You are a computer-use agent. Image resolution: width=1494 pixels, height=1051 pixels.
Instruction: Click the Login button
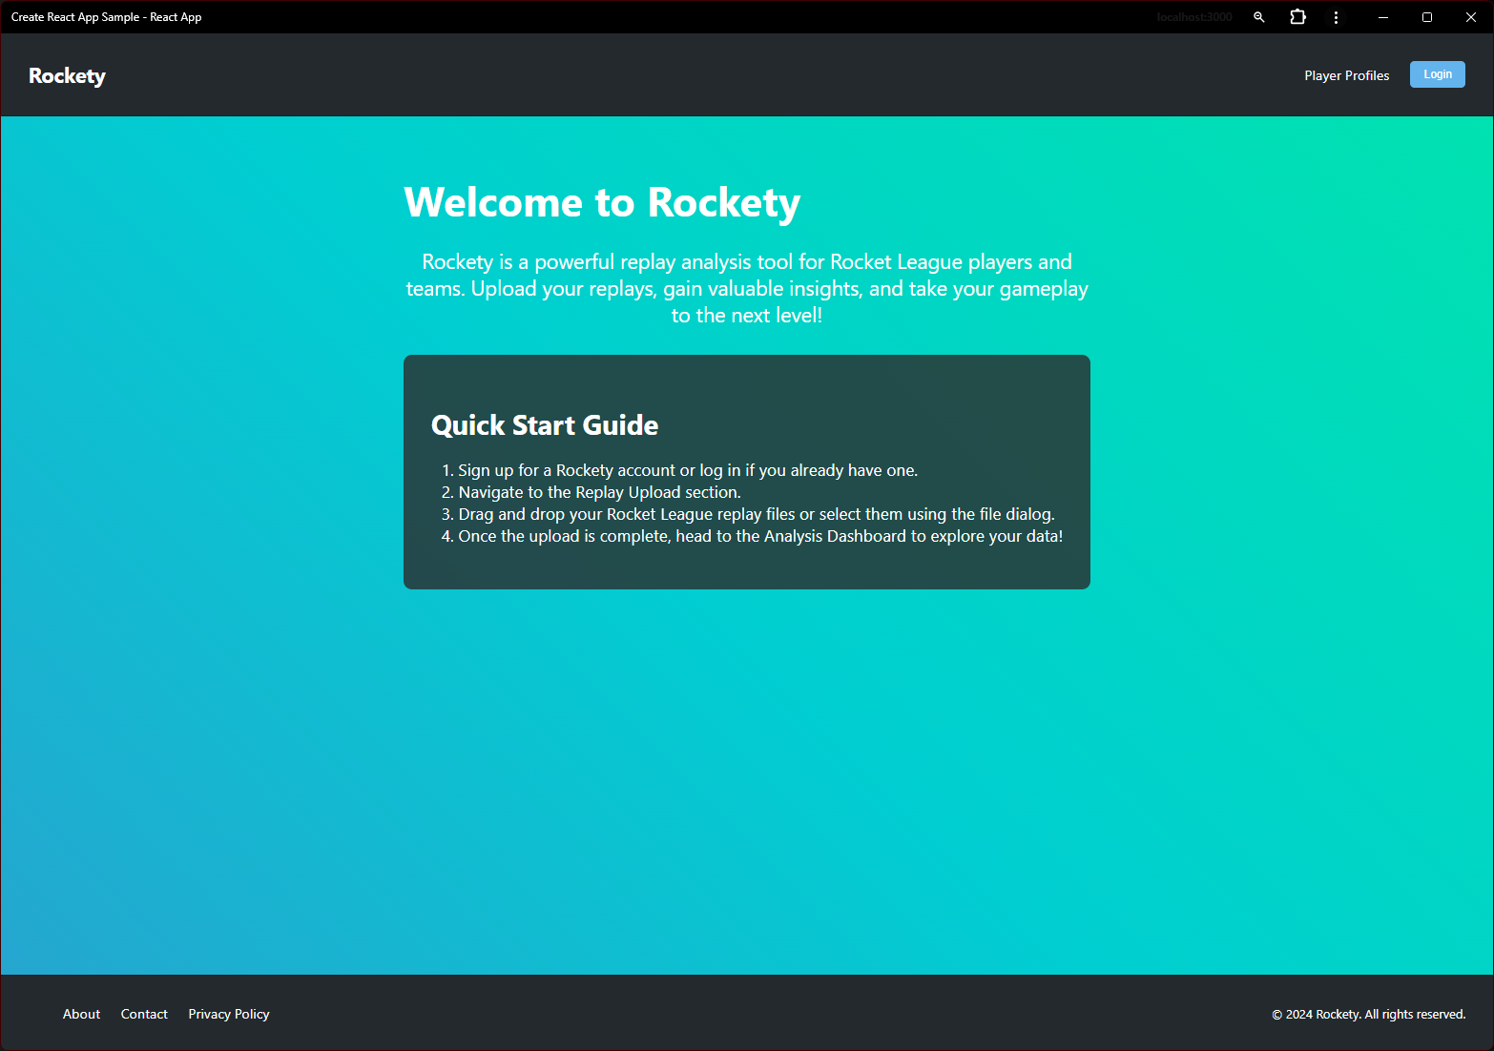[x=1437, y=74]
